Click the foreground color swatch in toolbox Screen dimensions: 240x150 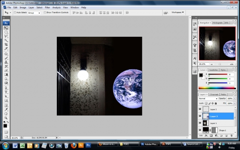tap(5, 126)
